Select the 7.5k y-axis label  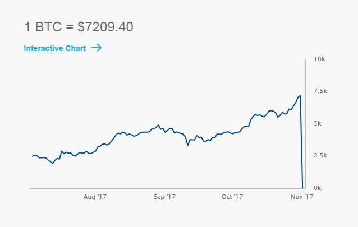pos(320,91)
